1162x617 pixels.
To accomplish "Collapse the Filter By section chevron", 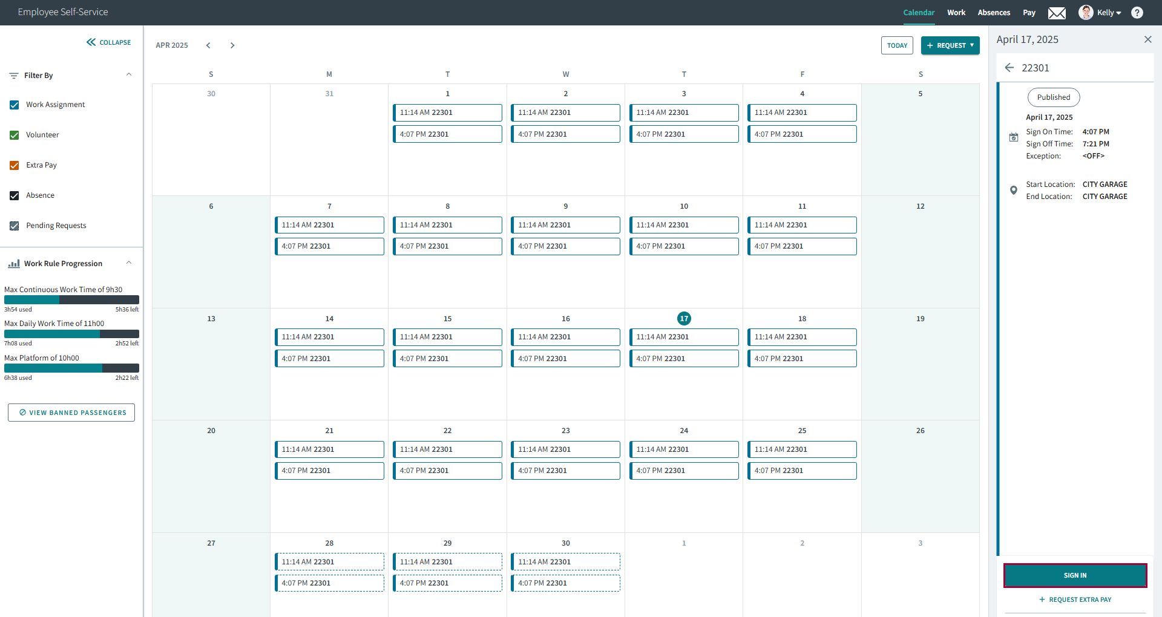I will click(x=129, y=75).
